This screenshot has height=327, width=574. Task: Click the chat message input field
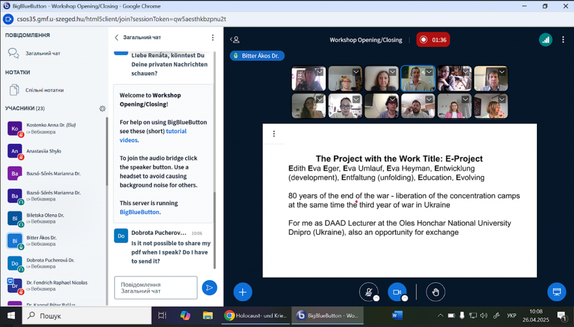pyautogui.click(x=156, y=288)
